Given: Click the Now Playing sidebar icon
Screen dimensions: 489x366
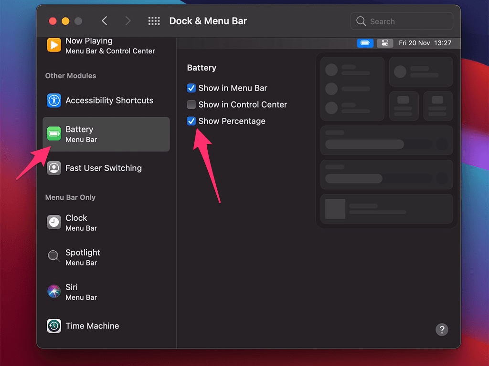Looking at the screenshot, I should (54, 45).
